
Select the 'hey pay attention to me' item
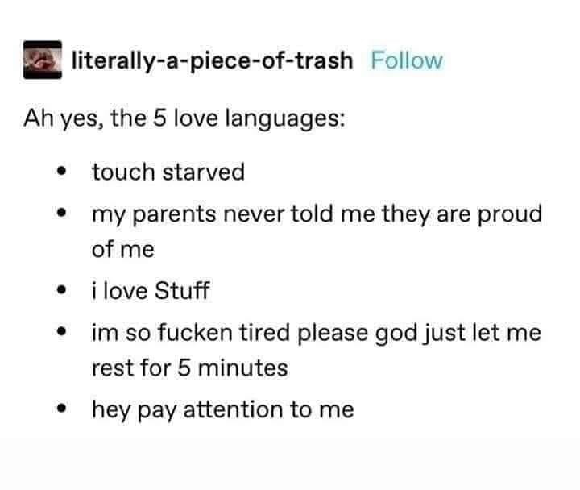pyautogui.click(x=222, y=409)
